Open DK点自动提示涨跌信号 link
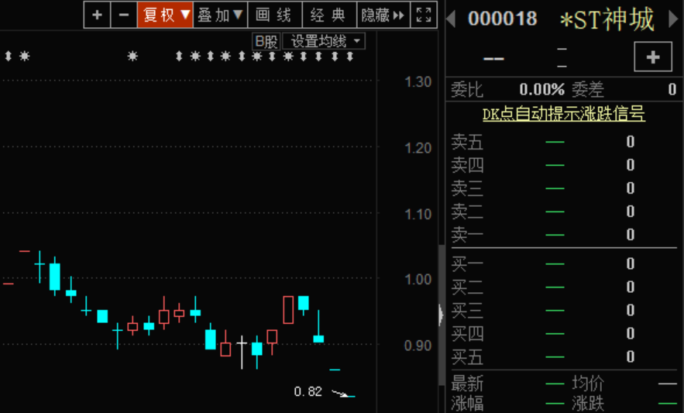Screen dimensions: 684x413 [x=564, y=114]
